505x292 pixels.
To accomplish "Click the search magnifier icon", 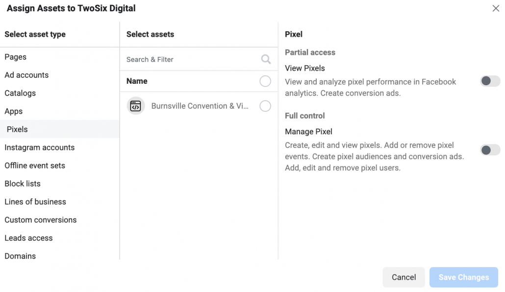I will pyautogui.click(x=266, y=59).
